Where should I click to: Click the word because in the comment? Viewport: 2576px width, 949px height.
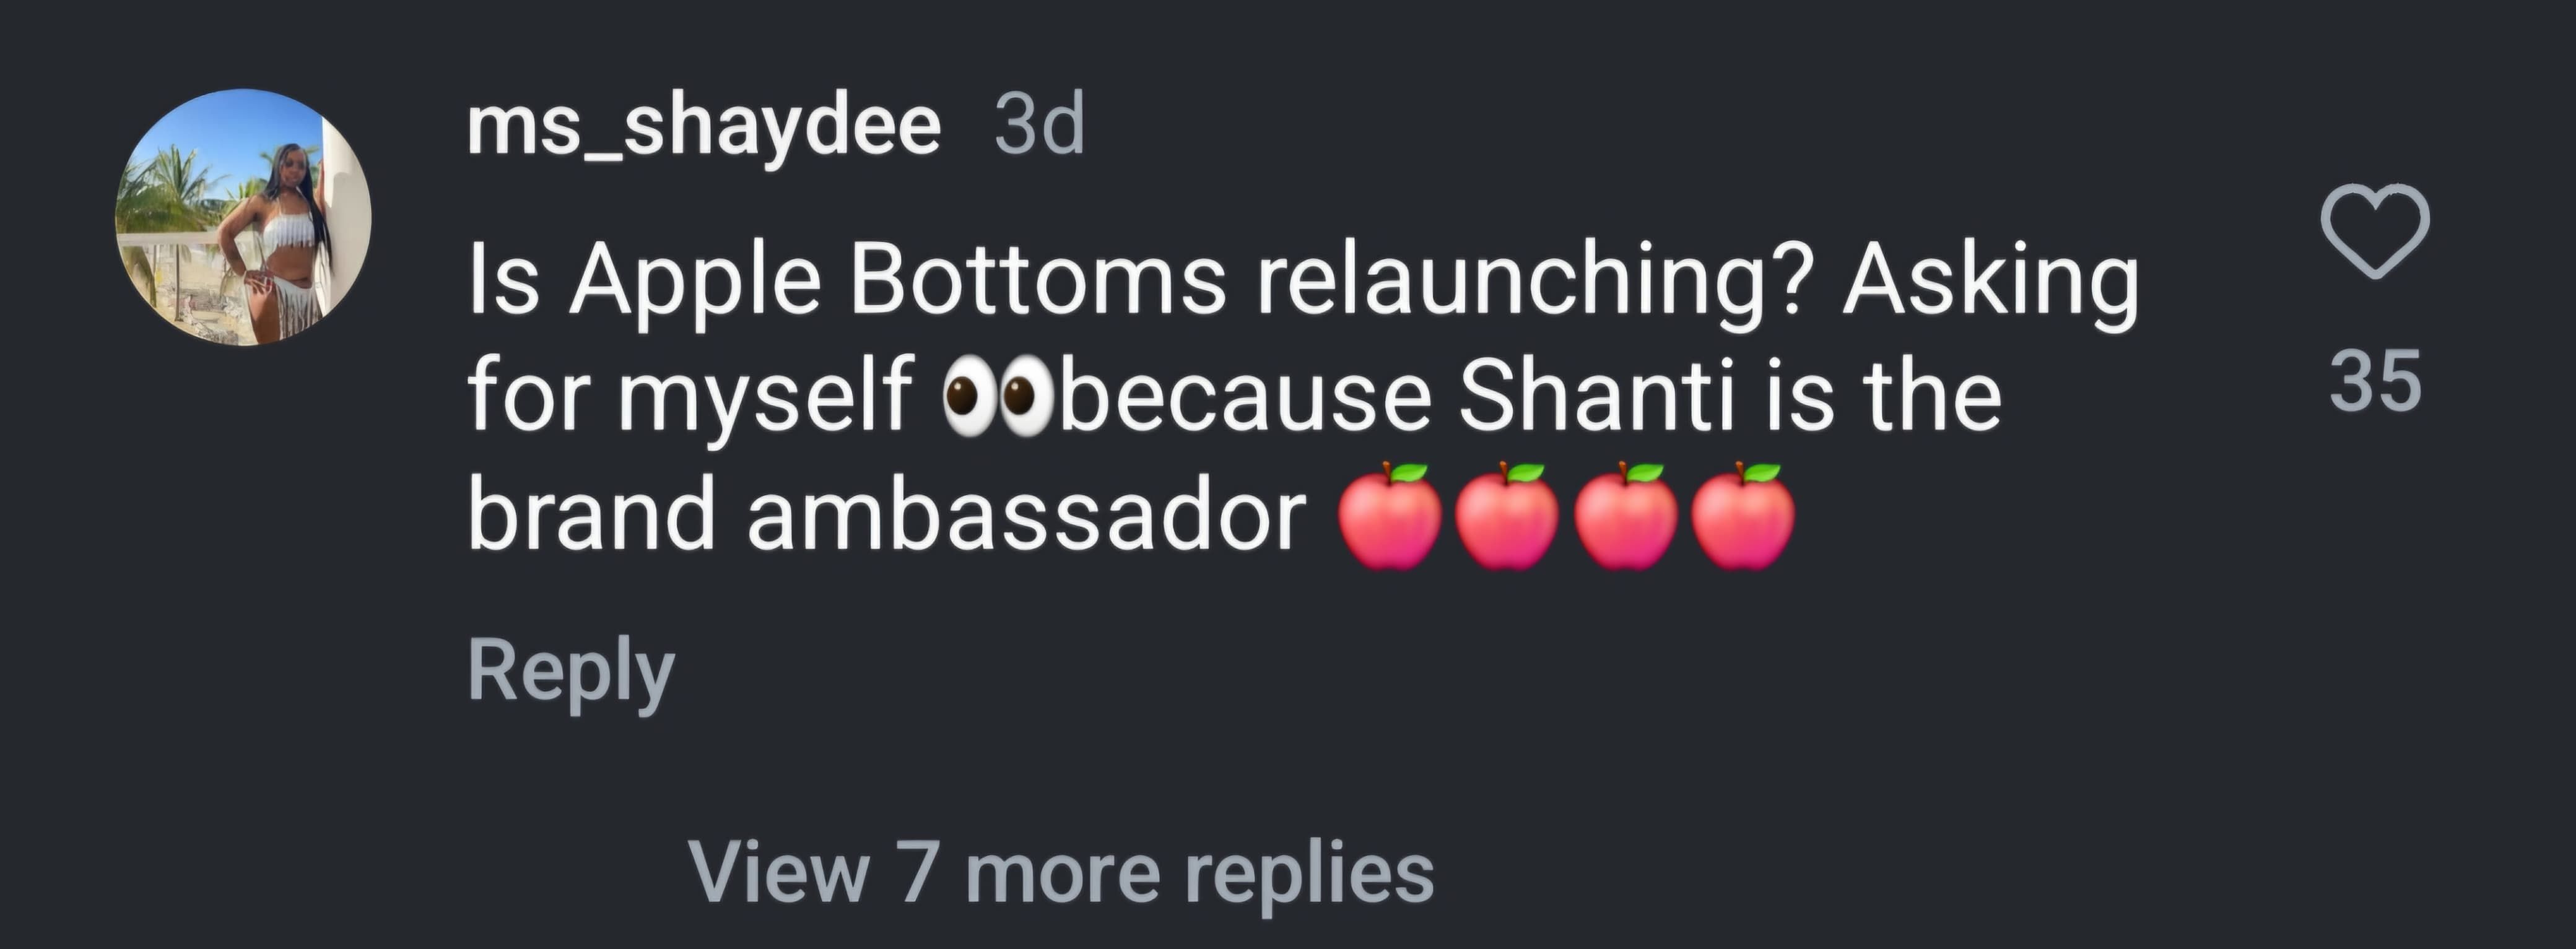pyautogui.click(x=1245, y=396)
